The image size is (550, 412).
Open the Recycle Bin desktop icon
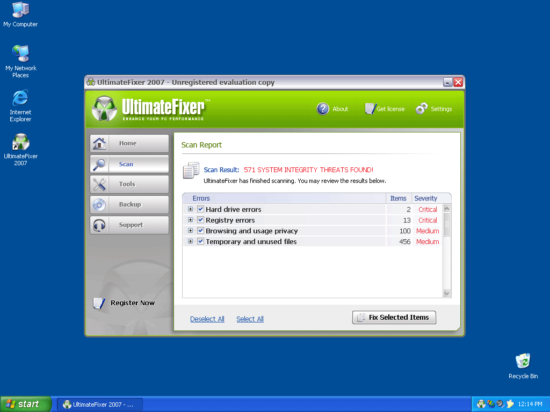coord(523,361)
